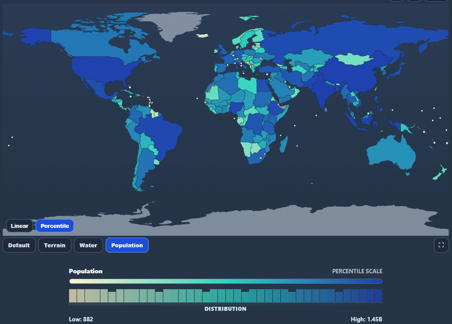Click the first bar in distribution histogram
The width and height of the screenshot is (452, 324).
(x=73, y=296)
